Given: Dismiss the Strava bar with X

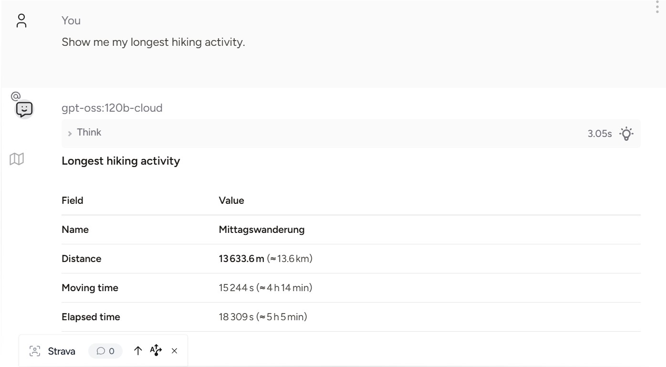Looking at the screenshot, I should pyautogui.click(x=175, y=351).
